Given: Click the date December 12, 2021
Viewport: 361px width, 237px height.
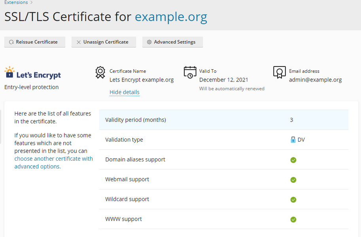Looking at the screenshot, I should [223, 80].
